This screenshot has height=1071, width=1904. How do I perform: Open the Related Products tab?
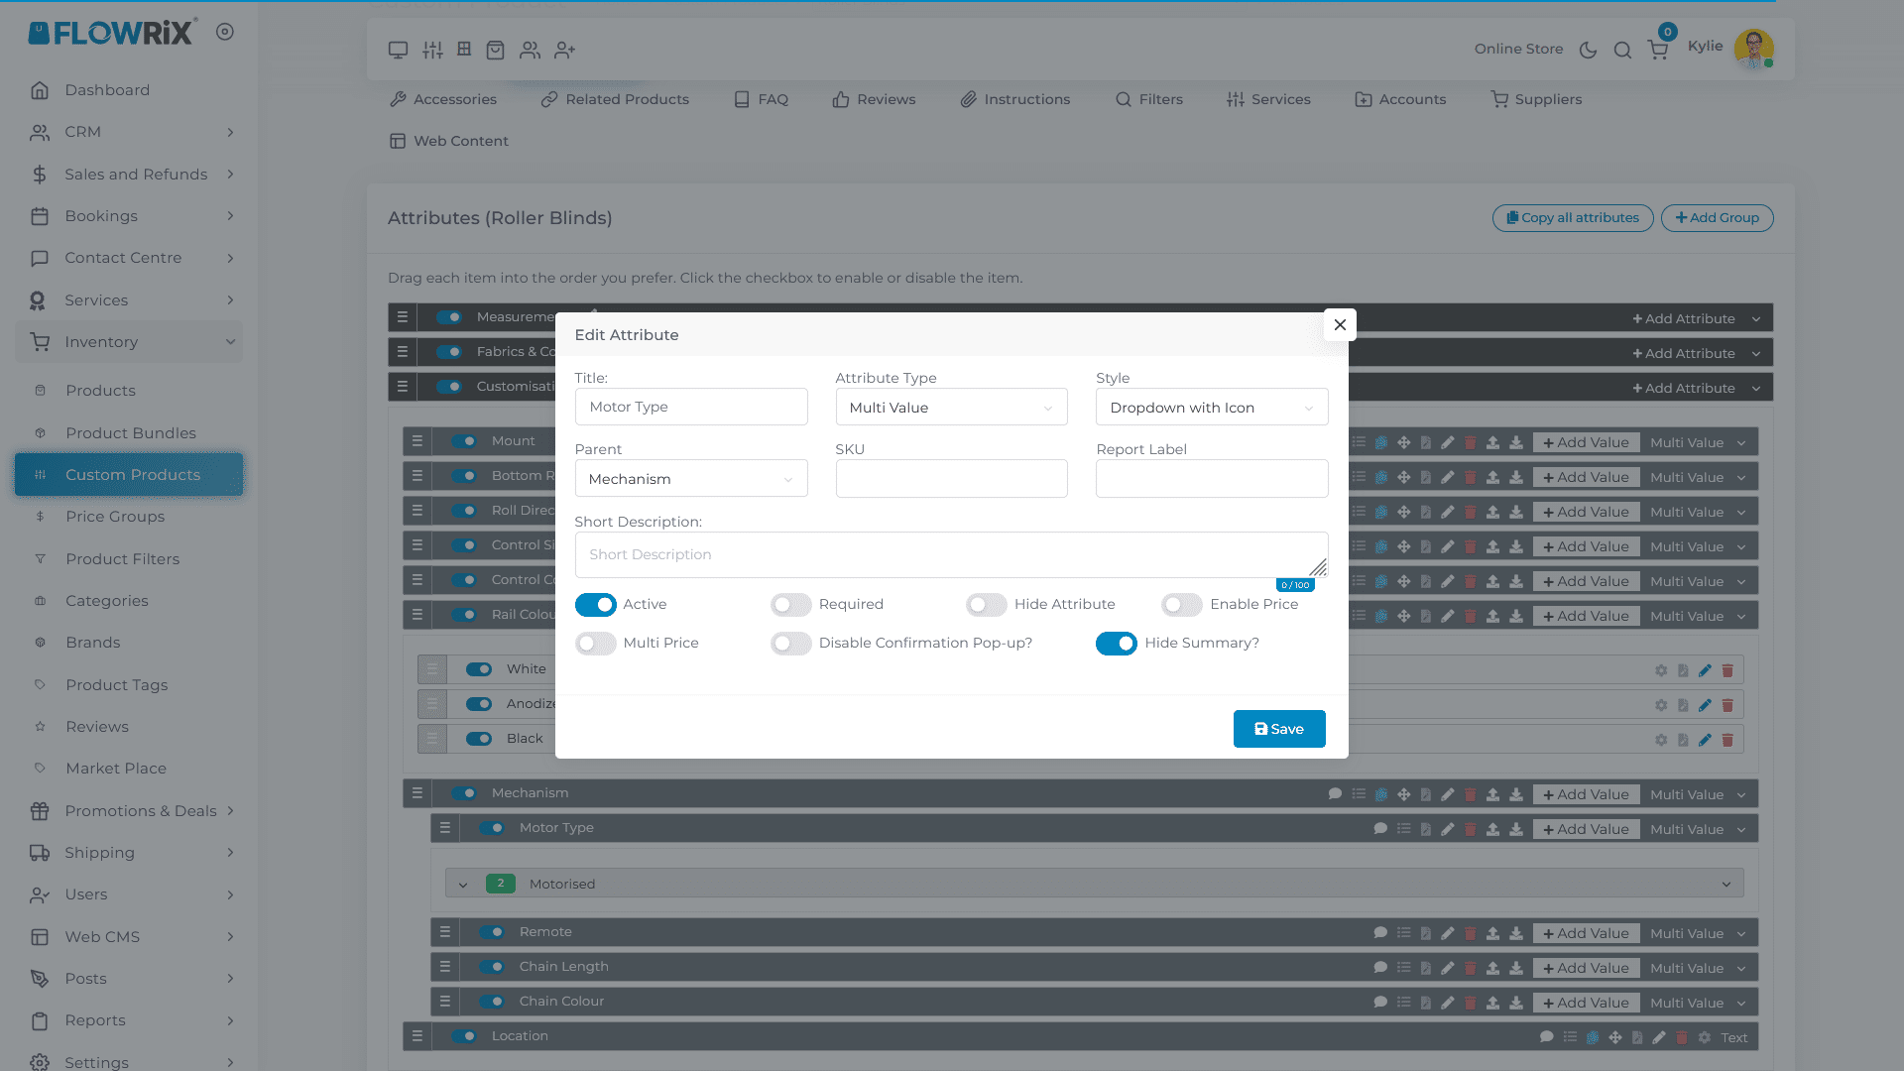615,99
